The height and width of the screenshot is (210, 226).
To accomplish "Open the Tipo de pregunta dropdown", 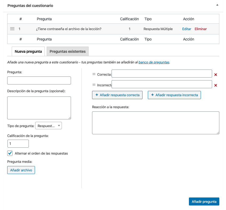I will tap(49, 126).
